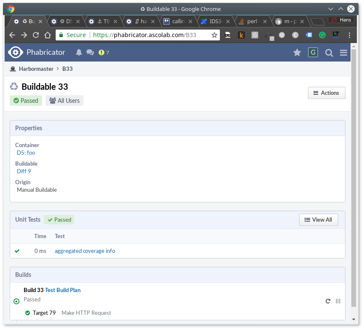Restart Build 33 with the circular arrow
364x330 pixels.
[328, 301]
